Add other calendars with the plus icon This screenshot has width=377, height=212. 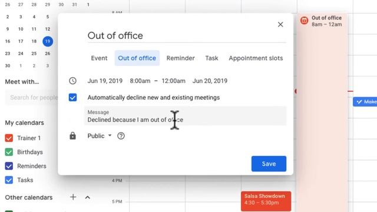(x=73, y=197)
